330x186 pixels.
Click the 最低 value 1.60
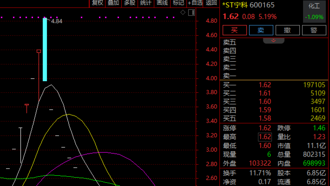pyautogui.click(x=265, y=146)
